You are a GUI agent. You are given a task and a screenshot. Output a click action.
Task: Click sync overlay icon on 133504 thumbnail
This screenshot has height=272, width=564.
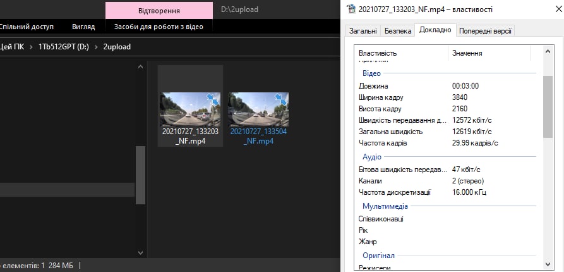click(281, 99)
